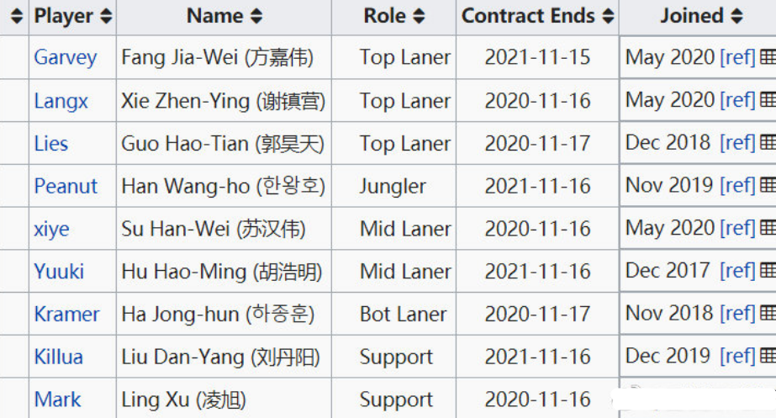Screen dimensions: 776x418
Task: Open the Mark player link
Action: [x=57, y=399]
